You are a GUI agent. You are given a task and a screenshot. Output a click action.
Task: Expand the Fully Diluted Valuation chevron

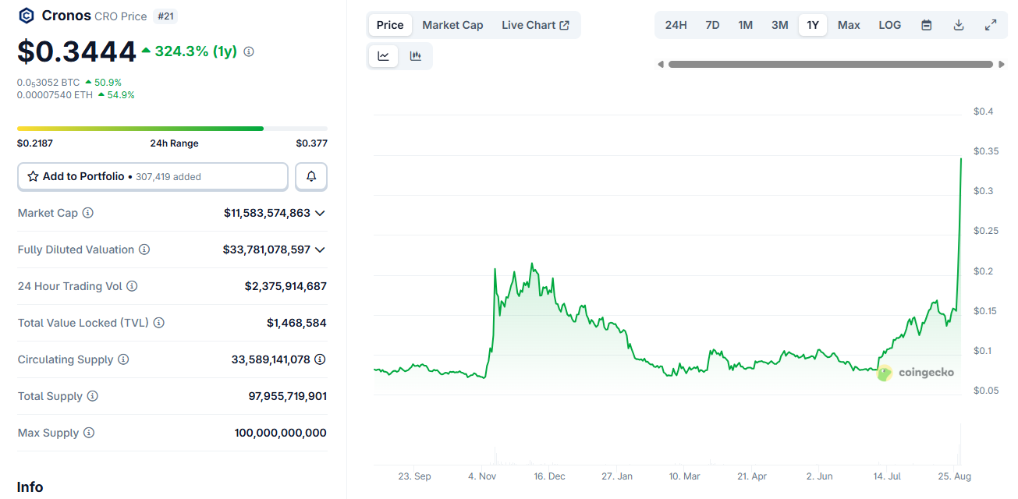pos(320,249)
